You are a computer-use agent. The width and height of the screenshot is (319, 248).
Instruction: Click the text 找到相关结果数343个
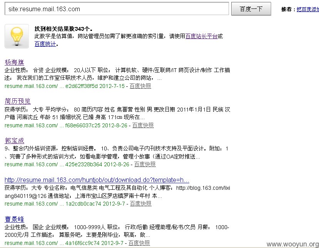coord(63,29)
